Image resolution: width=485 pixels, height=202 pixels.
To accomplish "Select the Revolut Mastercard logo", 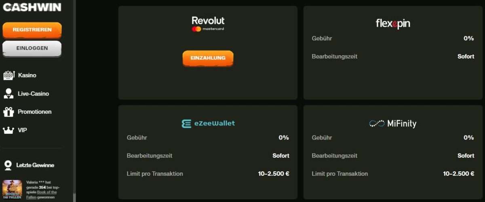I will coord(208,24).
